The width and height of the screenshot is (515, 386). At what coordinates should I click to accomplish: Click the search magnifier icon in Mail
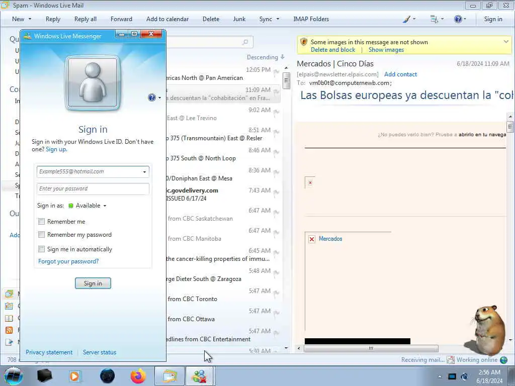click(x=245, y=42)
